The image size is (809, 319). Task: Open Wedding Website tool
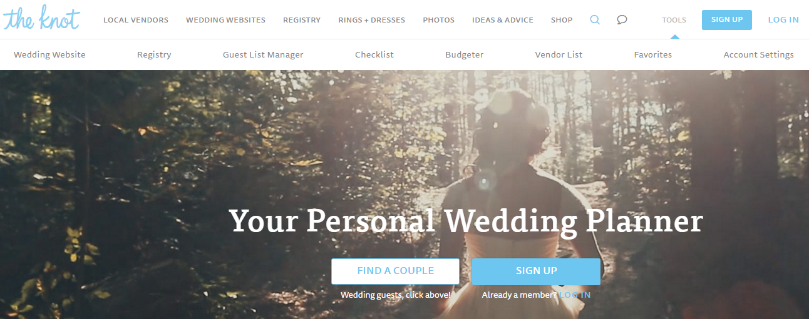(x=49, y=54)
